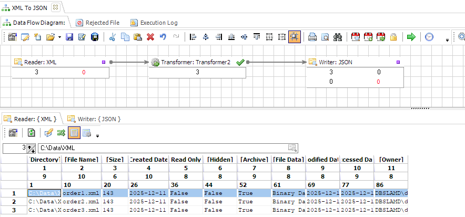Click calendar with green arrow icon
The height and width of the screenshot is (217, 465).
pos(381,37)
